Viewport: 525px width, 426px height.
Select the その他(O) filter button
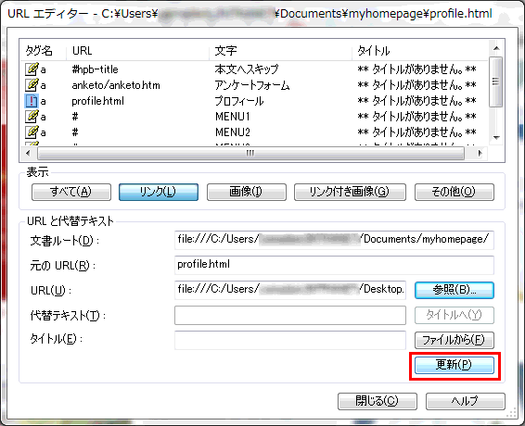(455, 192)
